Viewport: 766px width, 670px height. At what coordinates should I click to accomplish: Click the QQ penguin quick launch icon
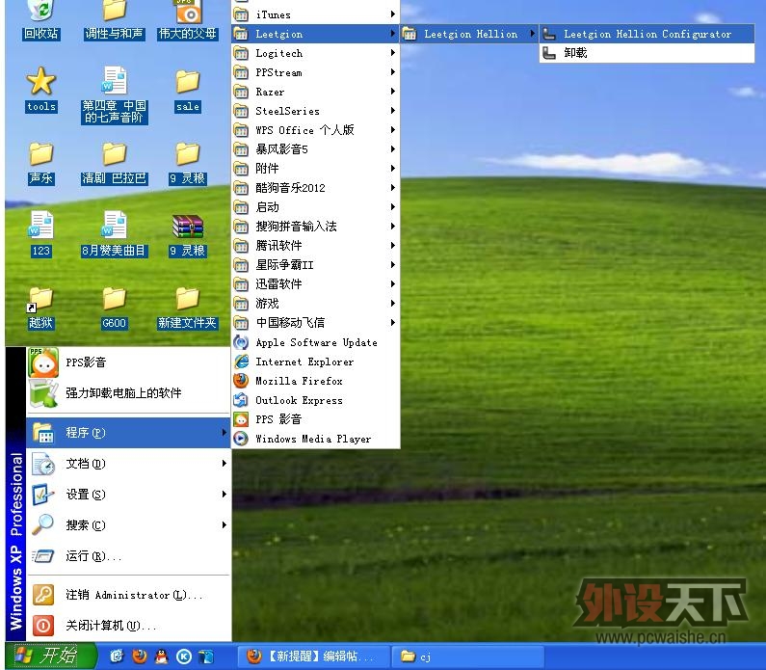point(161,657)
